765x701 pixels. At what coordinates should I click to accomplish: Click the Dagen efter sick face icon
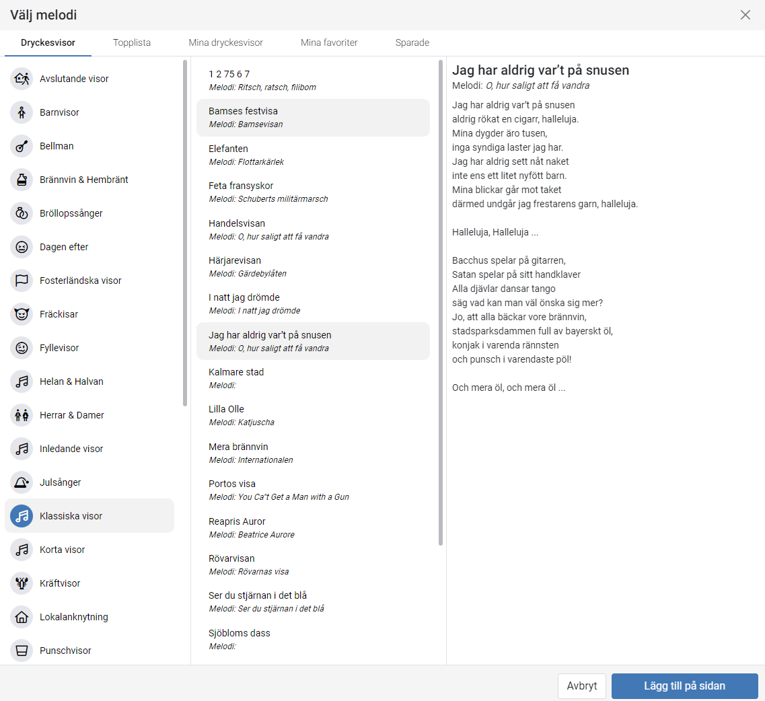[x=22, y=247]
